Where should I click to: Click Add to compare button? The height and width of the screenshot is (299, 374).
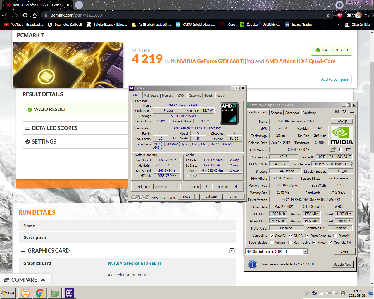pos(335,79)
